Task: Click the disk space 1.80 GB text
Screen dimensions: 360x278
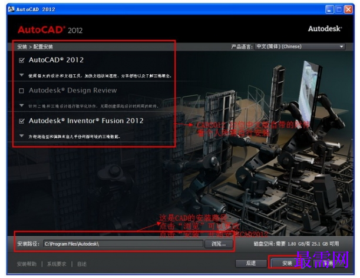Action: click(296, 244)
